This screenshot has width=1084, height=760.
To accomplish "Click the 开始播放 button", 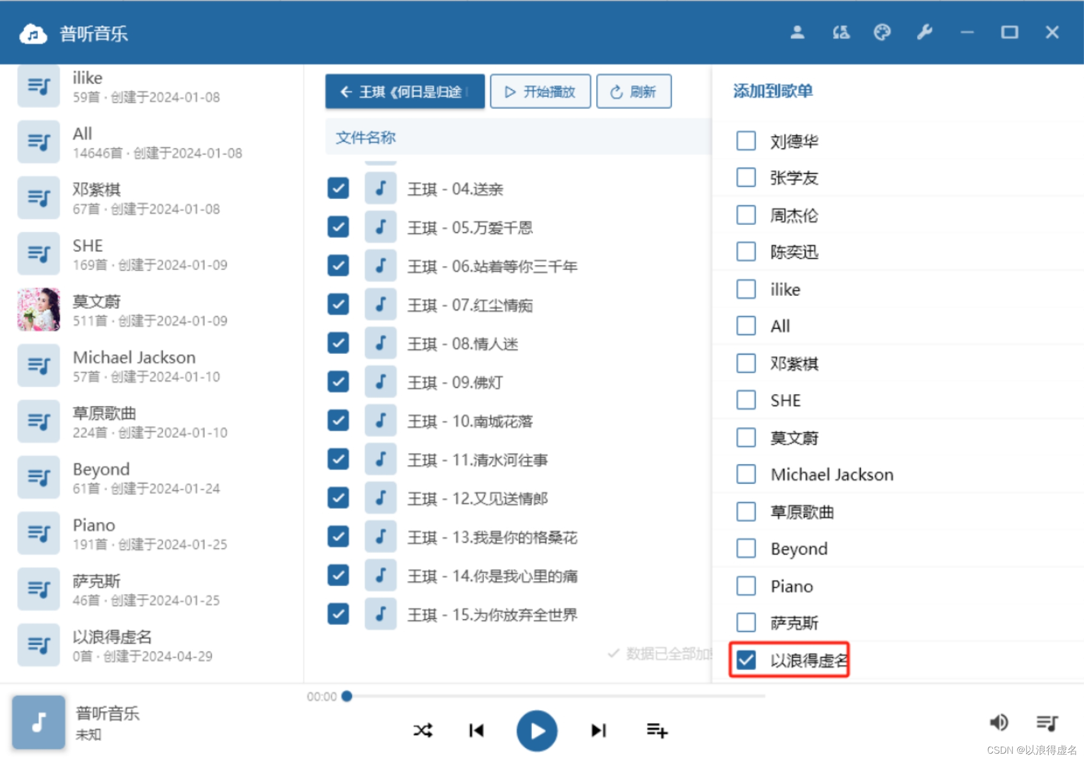I will pos(540,92).
